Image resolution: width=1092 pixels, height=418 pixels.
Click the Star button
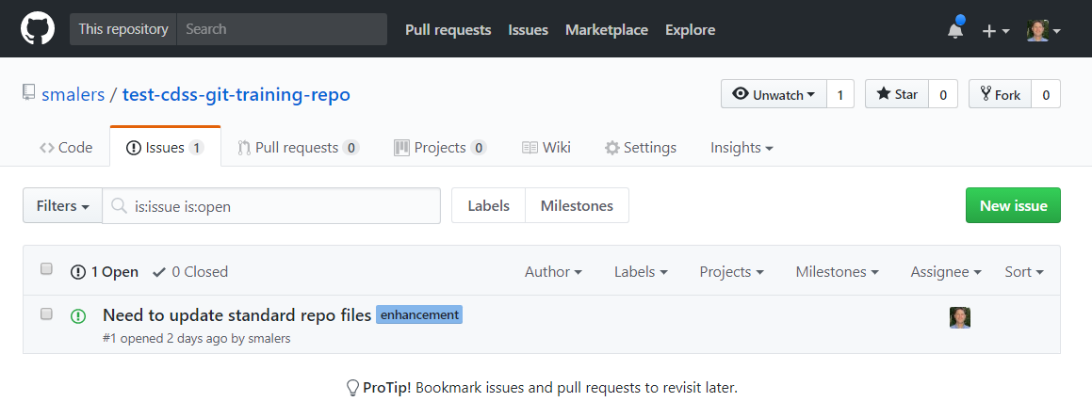click(x=897, y=94)
